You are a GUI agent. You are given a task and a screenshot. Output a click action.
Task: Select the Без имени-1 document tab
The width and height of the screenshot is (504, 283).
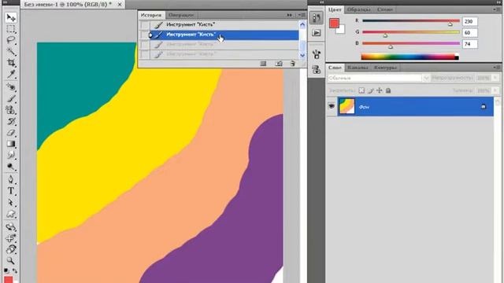pos(68,5)
